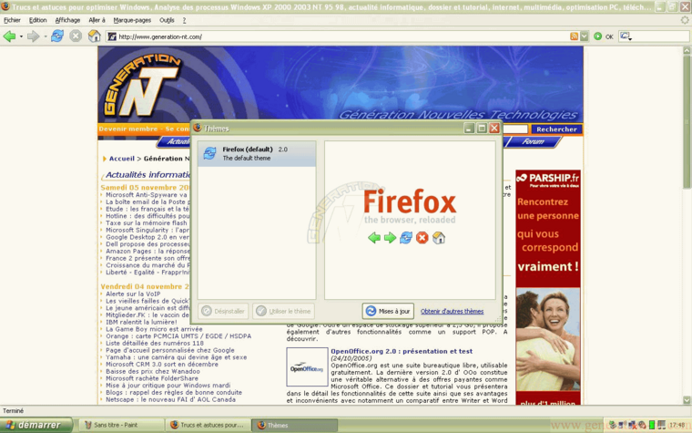692x433 pixels.
Task: Click in the URL address field
Action: click(x=340, y=36)
